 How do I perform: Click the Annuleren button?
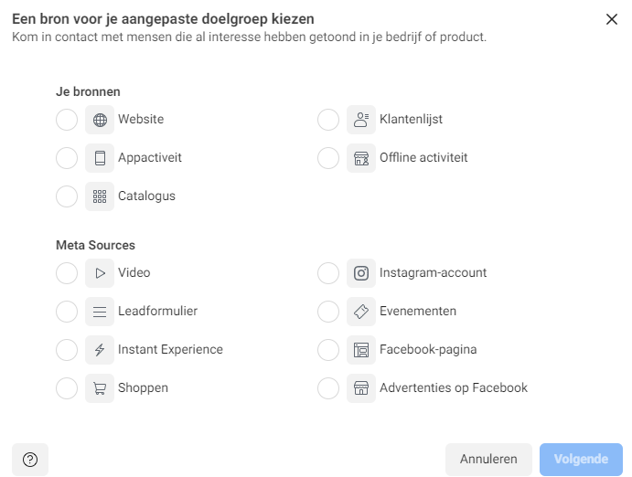(488, 460)
